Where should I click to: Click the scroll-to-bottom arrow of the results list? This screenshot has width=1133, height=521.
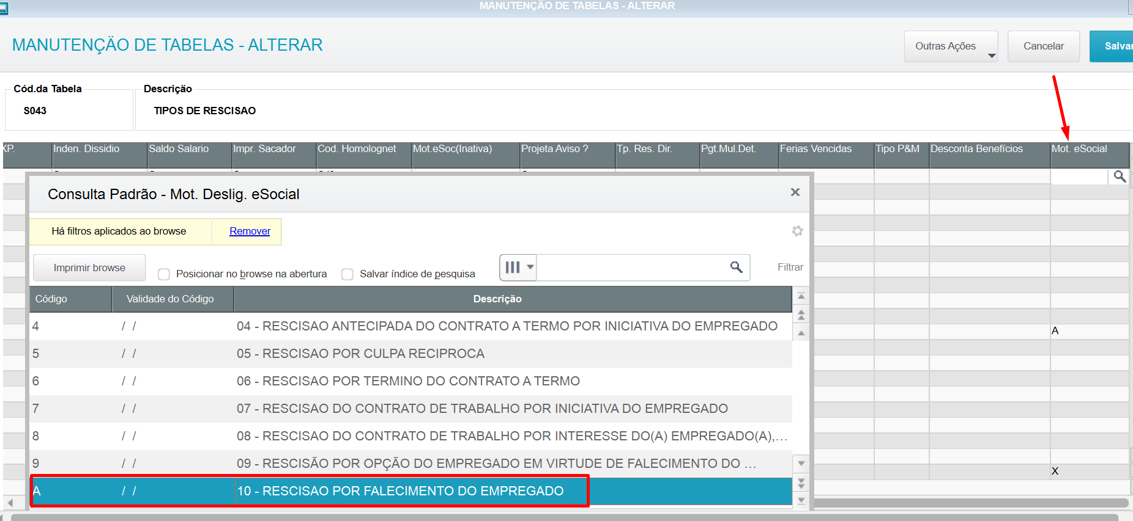pos(801,501)
